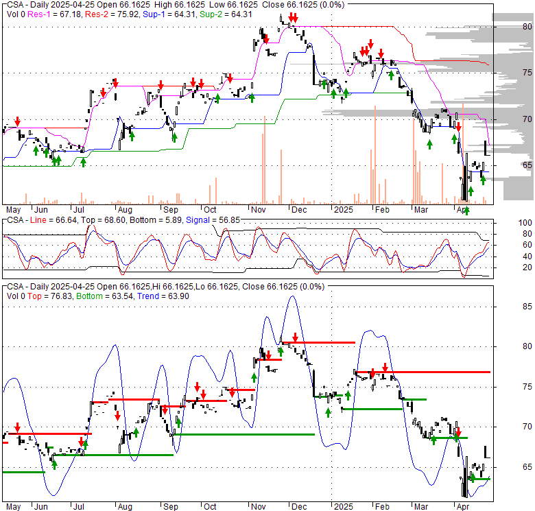Click the 2025 label on upper chart time axis
Viewport: 535px width, 511px height.
tap(343, 210)
